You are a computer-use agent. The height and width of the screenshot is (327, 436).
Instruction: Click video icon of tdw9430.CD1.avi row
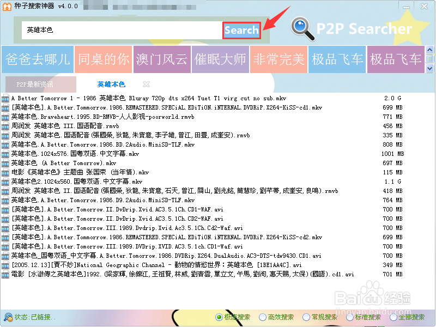(x=5, y=256)
